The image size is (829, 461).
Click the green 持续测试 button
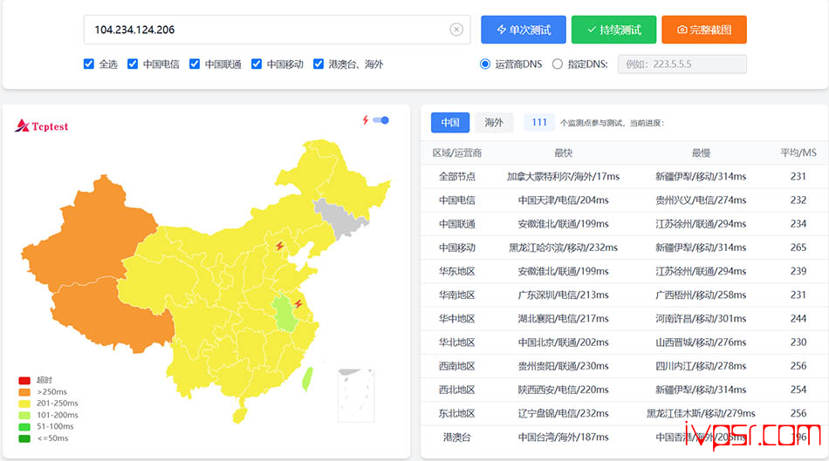point(613,30)
